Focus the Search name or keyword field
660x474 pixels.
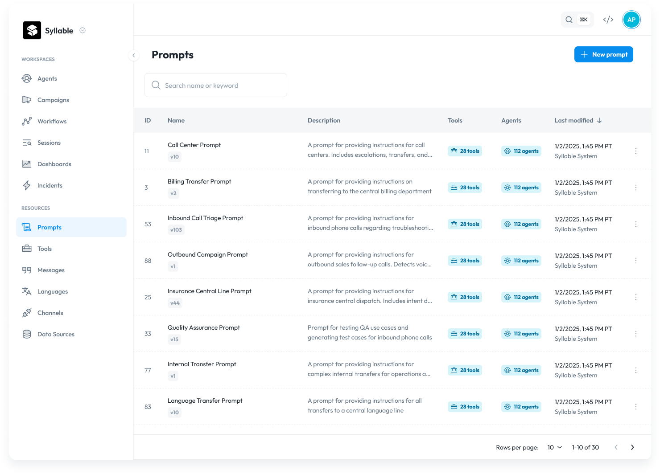pos(216,85)
